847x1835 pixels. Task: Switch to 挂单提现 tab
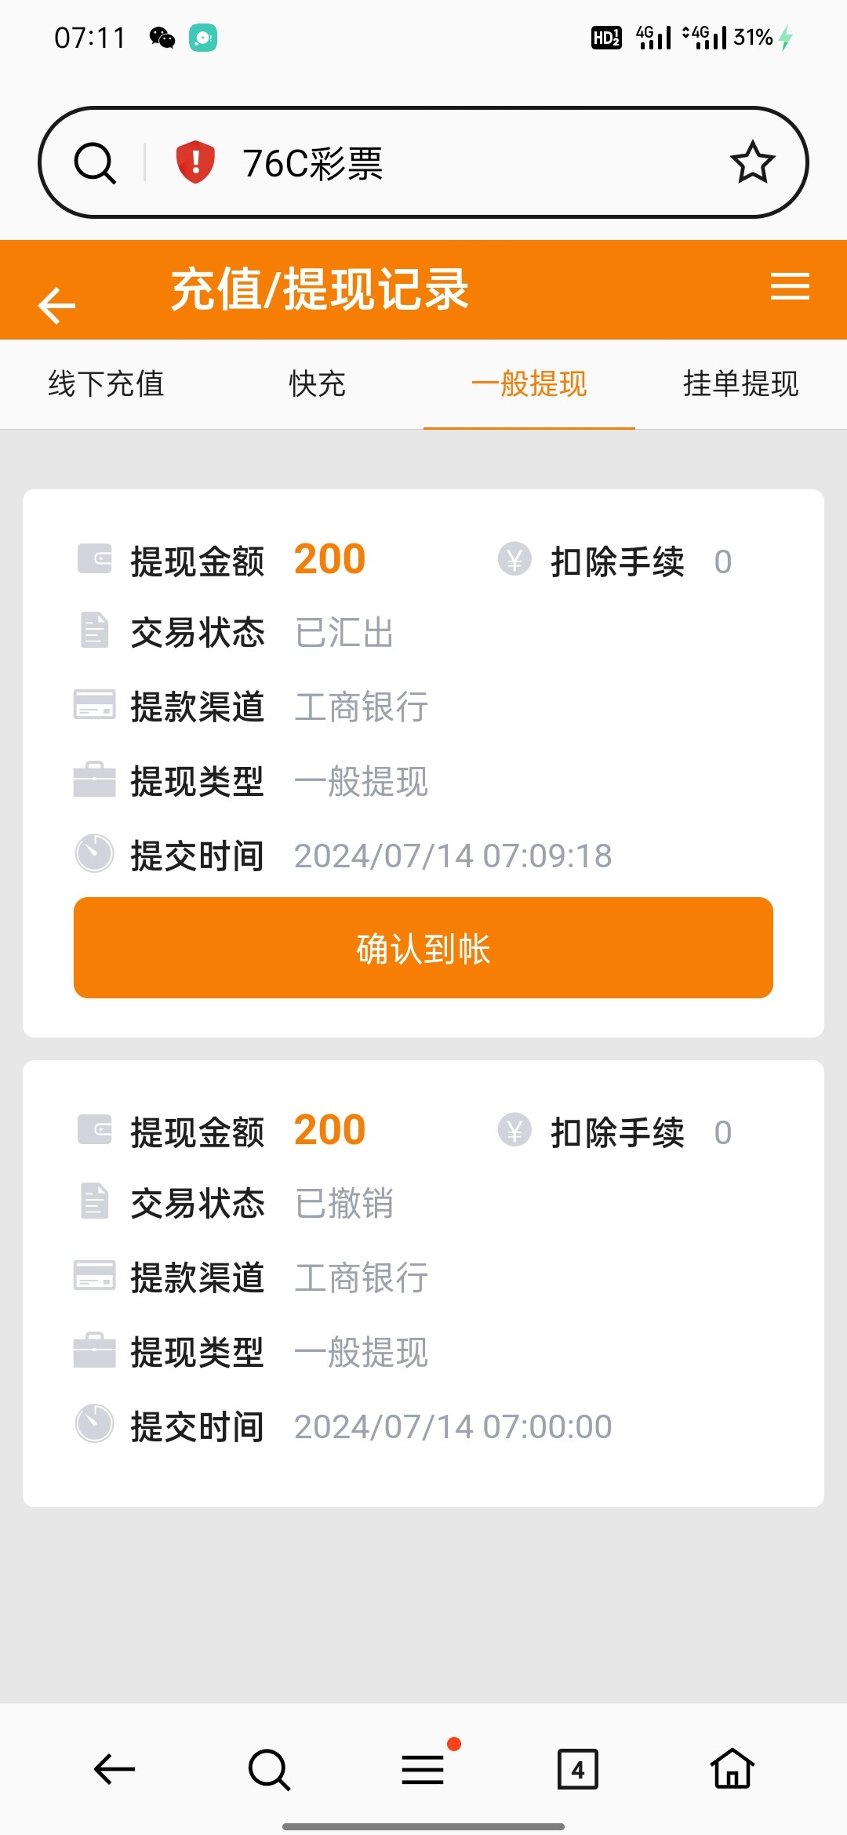(741, 384)
